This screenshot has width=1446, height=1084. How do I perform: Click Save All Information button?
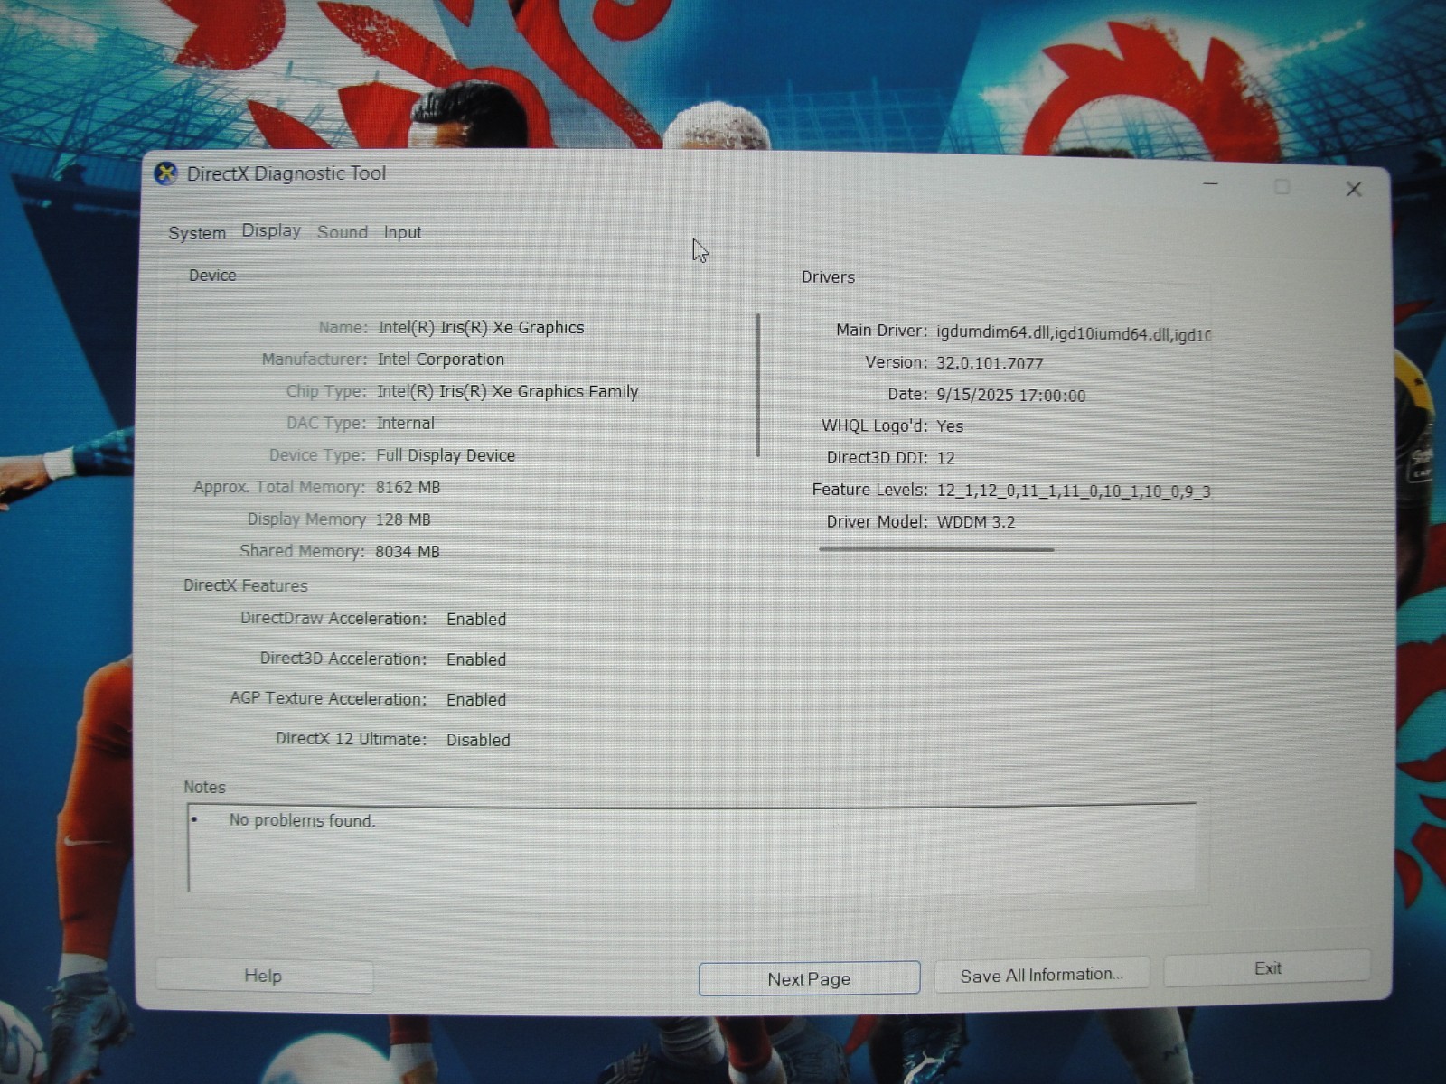coord(1041,975)
